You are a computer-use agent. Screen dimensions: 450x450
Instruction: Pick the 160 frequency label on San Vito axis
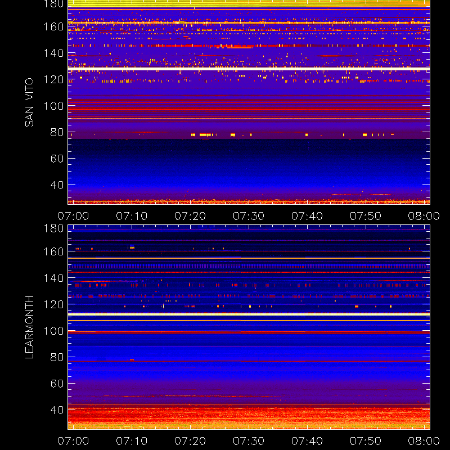click(x=53, y=26)
